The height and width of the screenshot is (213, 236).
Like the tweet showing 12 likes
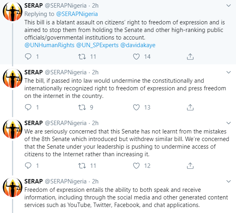click(136, 166)
